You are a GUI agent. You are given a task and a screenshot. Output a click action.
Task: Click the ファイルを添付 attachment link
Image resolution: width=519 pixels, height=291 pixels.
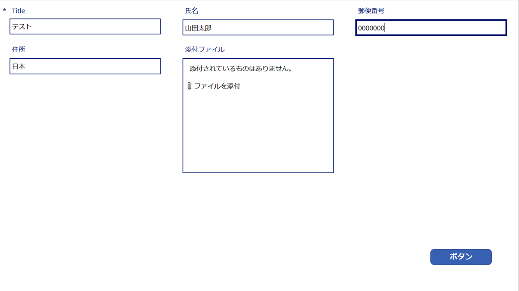(x=217, y=86)
